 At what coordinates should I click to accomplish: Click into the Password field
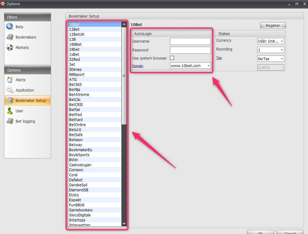pyautogui.click(x=190, y=50)
